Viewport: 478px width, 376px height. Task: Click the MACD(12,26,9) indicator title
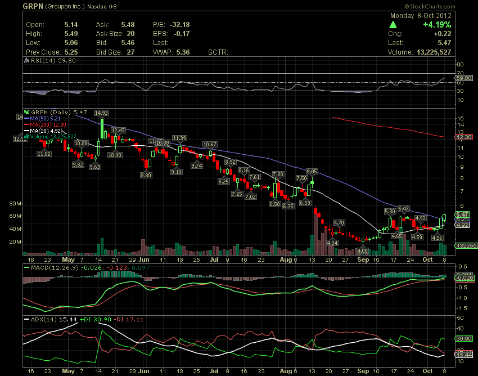[x=55, y=268]
